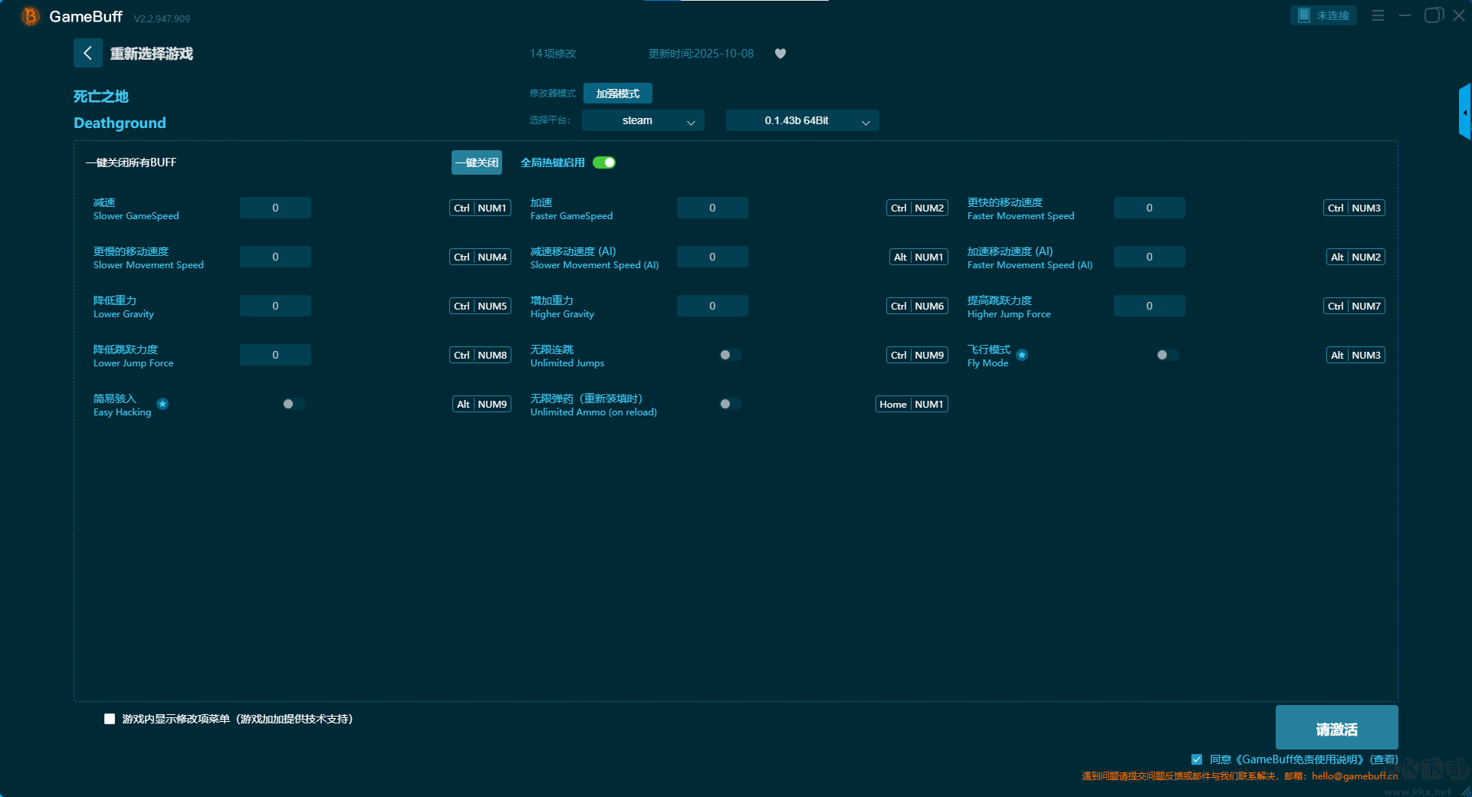Click the one-key close all button
The height and width of the screenshot is (797, 1472).
(x=476, y=162)
